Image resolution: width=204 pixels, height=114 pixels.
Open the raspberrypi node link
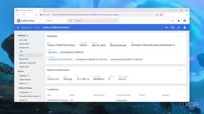[53, 79]
